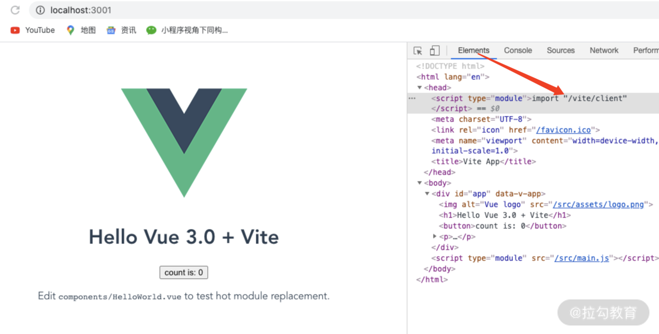Collapse the div id app node
The image size is (659, 334).
(x=427, y=194)
